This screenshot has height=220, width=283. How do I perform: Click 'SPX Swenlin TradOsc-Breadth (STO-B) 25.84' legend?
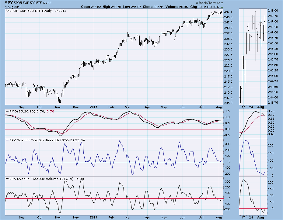[47, 140]
